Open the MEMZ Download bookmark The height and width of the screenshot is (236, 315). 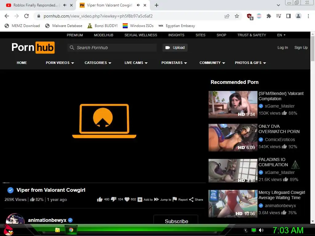click(x=22, y=26)
